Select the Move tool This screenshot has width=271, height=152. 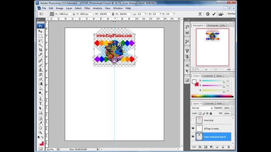pos(41,31)
